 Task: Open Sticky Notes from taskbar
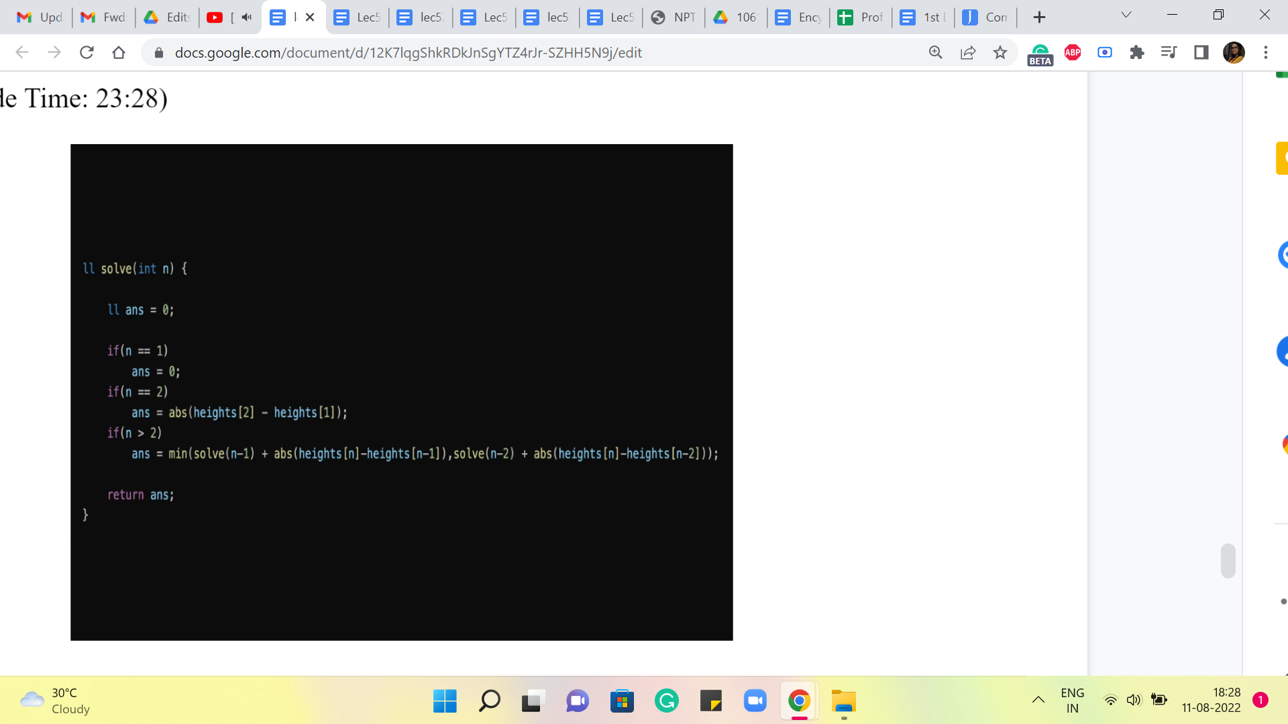(710, 701)
